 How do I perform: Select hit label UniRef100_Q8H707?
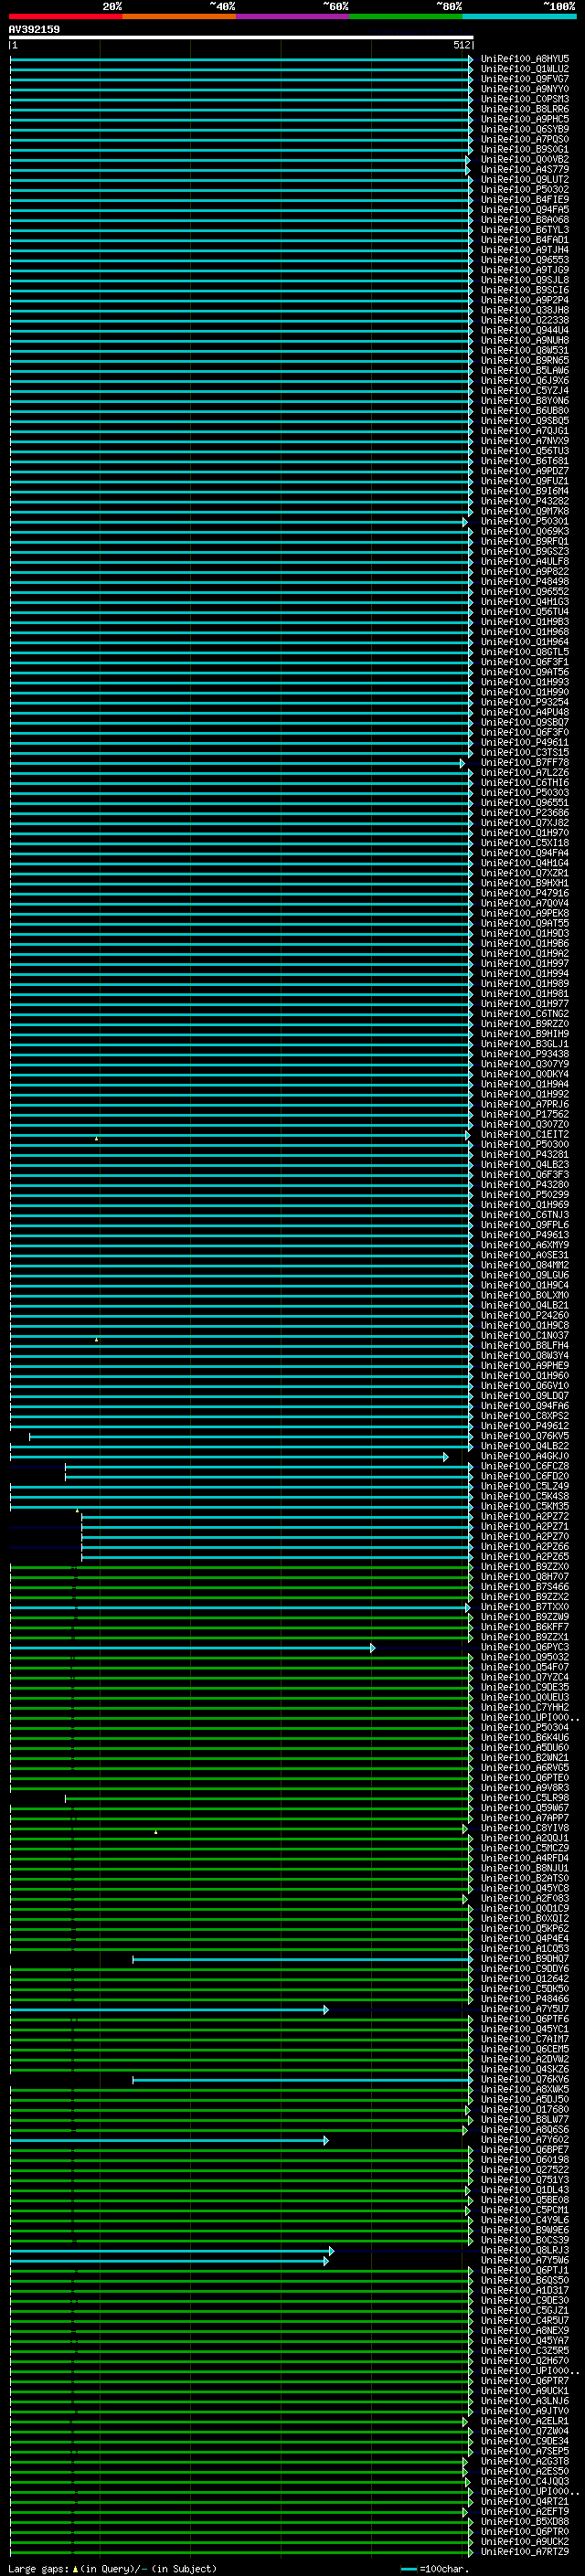(525, 1576)
